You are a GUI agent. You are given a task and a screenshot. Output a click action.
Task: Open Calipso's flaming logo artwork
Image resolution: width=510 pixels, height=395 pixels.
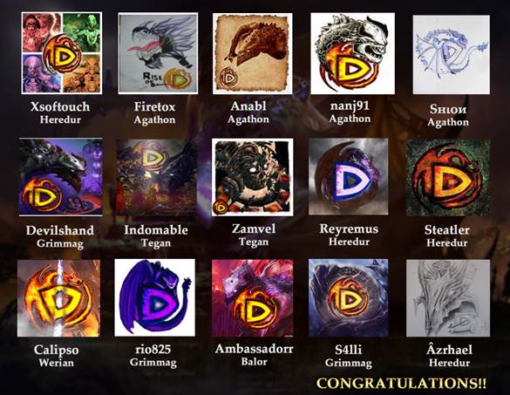(58, 298)
